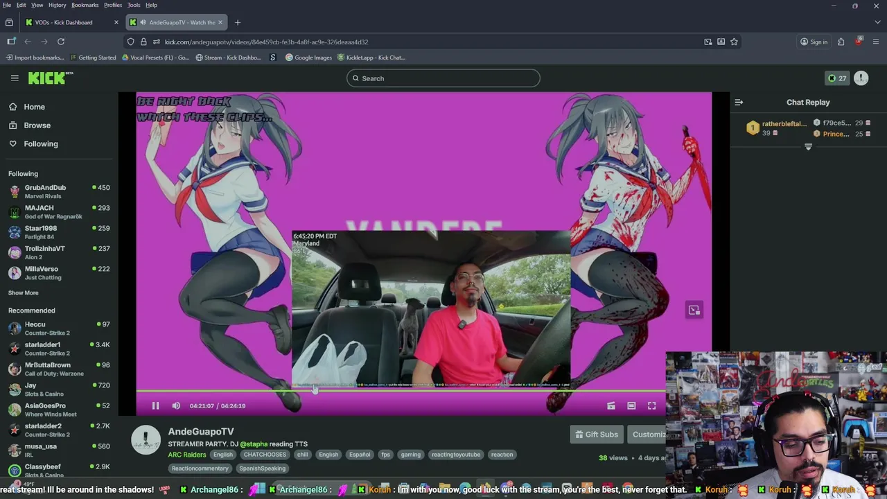887x499 pixels.
Task: Open Firefox application menu
Action: click(876, 42)
